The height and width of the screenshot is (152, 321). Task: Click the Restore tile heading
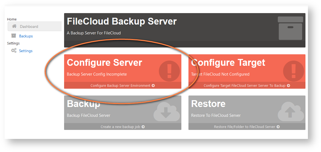[208, 104]
